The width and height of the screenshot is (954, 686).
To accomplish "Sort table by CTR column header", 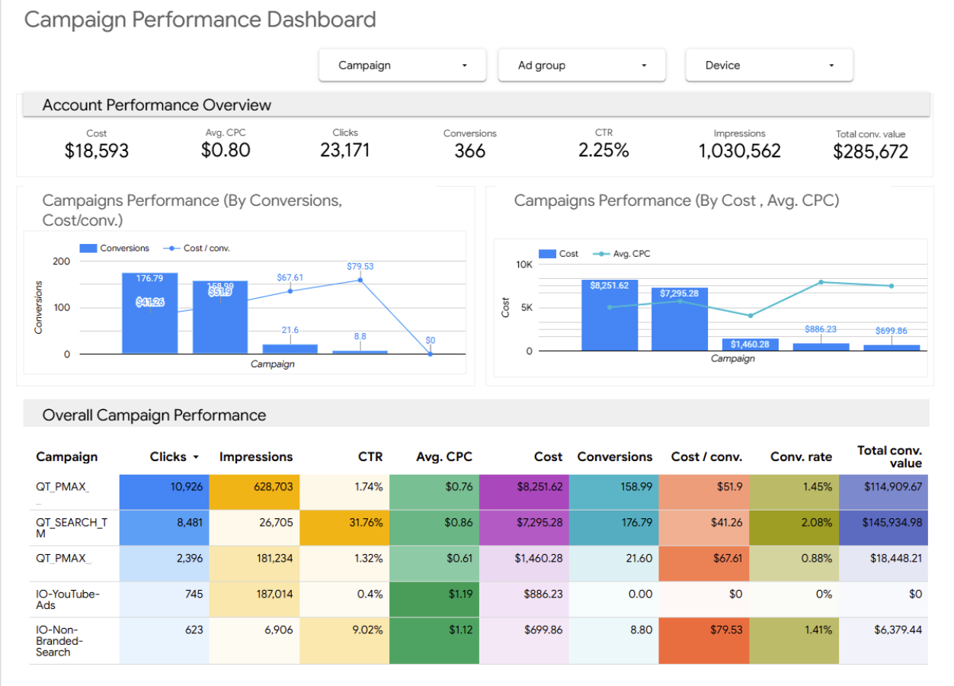I will pyautogui.click(x=370, y=457).
